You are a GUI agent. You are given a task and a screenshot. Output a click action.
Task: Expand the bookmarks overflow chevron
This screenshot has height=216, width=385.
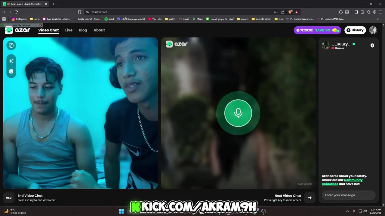378,19
